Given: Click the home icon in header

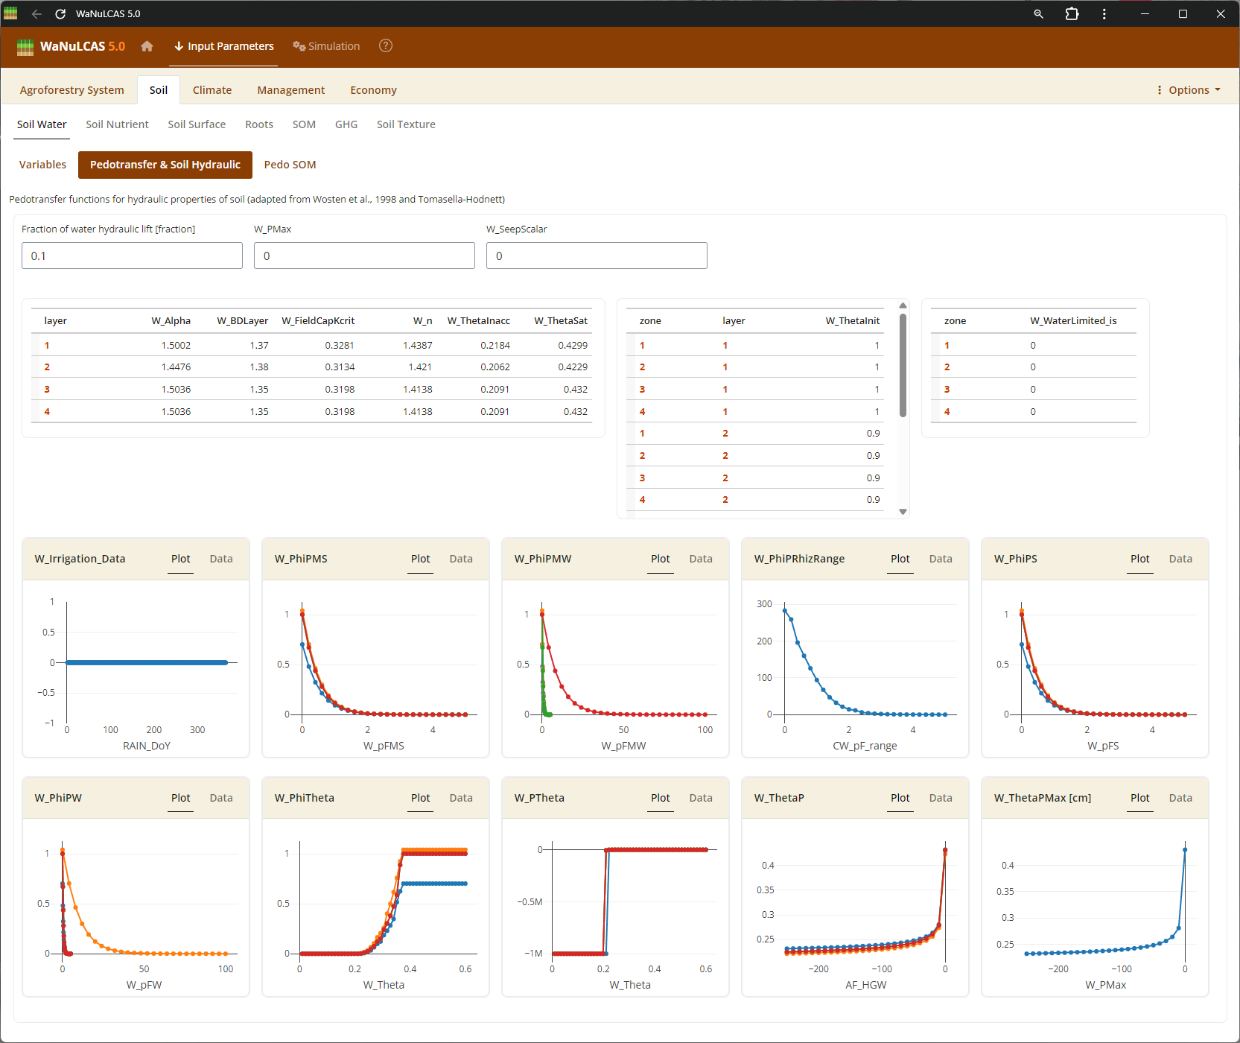Looking at the screenshot, I should point(147,46).
